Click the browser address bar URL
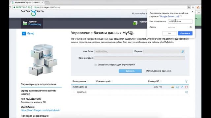Viewport: 211px width, 118px height. point(47,7)
